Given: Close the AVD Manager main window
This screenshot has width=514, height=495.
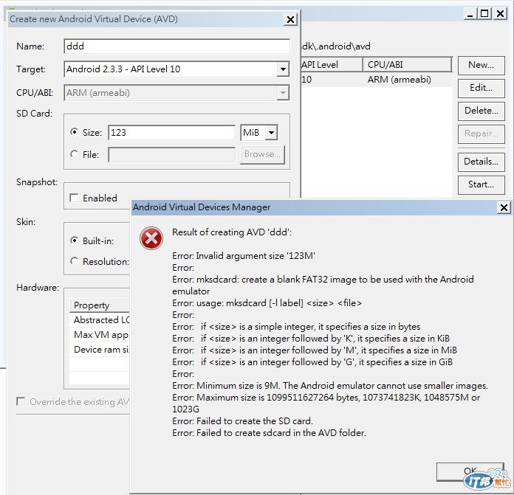Looking at the screenshot, I should point(500,14).
